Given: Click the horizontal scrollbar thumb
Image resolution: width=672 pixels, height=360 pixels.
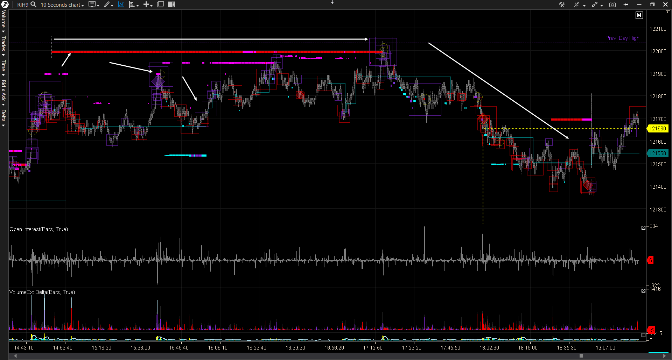Looking at the screenshot, I should (581, 356).
